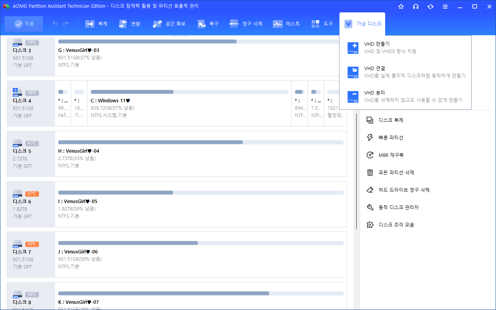Click the 29℃ temperature badge on disk 3

[32, 43]
